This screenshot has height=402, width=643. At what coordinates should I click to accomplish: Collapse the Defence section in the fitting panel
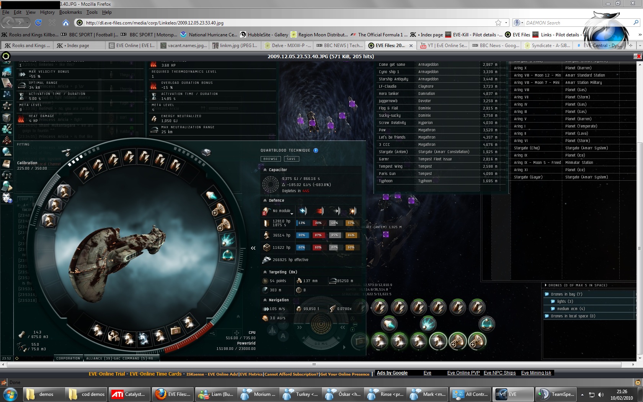click(265, 200)
